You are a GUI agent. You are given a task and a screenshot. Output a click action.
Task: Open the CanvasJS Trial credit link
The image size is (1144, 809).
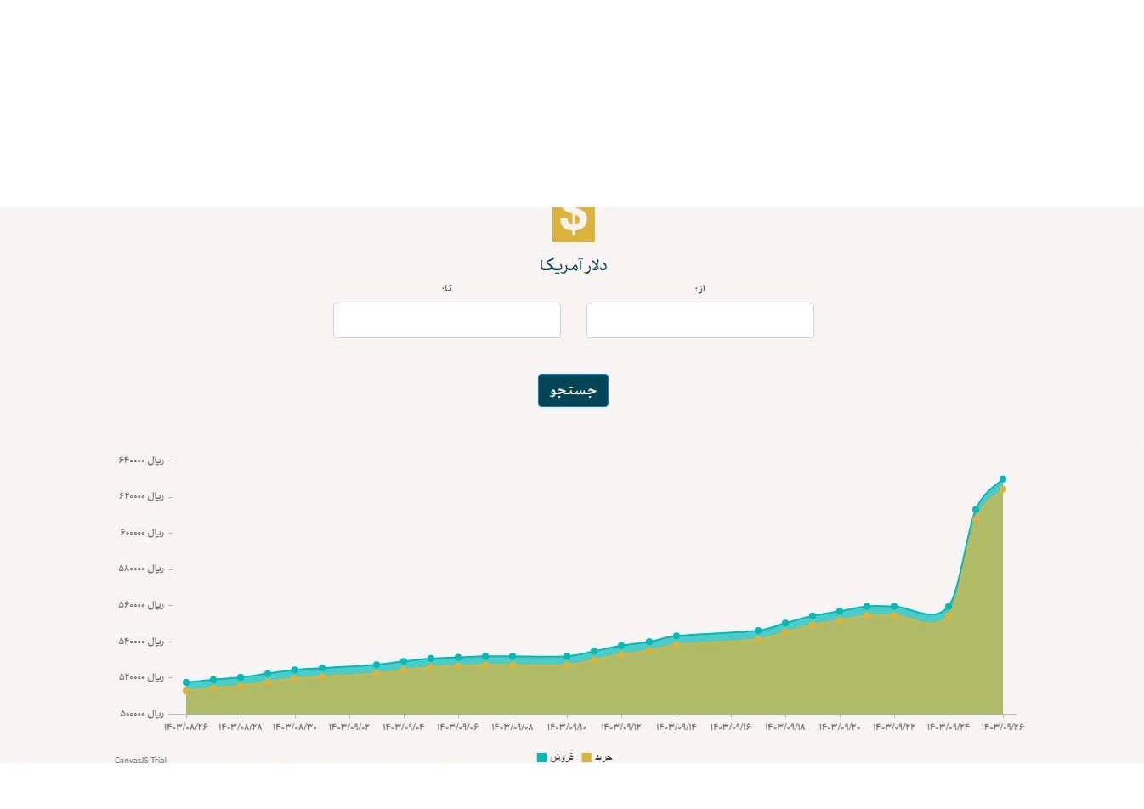coord(140,760)
